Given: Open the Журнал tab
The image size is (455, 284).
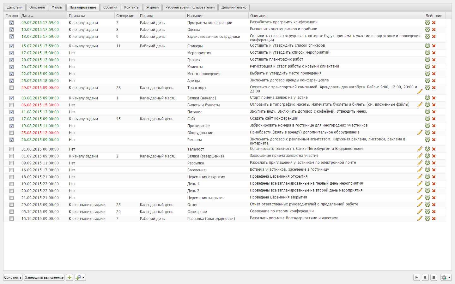Looking at the screenshot, I should pyautogui.click(x=152, y=7).
